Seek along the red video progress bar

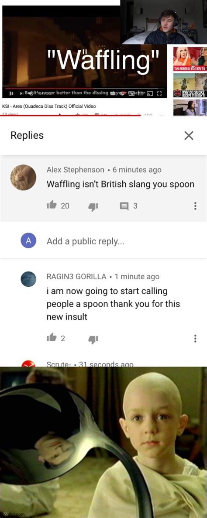pyautogui.click(x=86, y=89)
